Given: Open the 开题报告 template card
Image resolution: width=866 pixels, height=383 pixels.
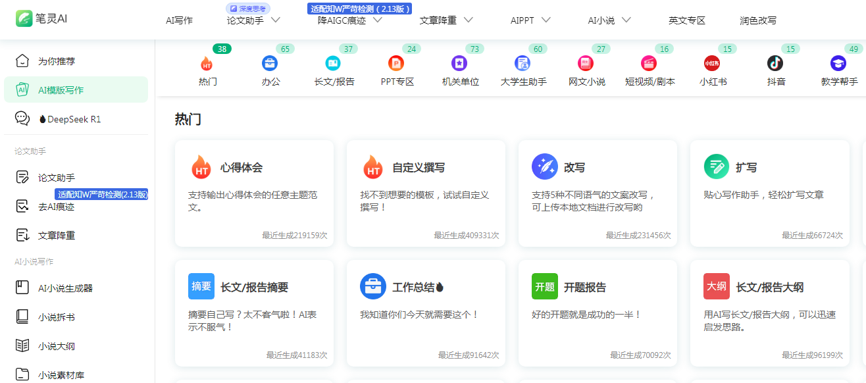Looking at the screenshot, I should (598, 313).
